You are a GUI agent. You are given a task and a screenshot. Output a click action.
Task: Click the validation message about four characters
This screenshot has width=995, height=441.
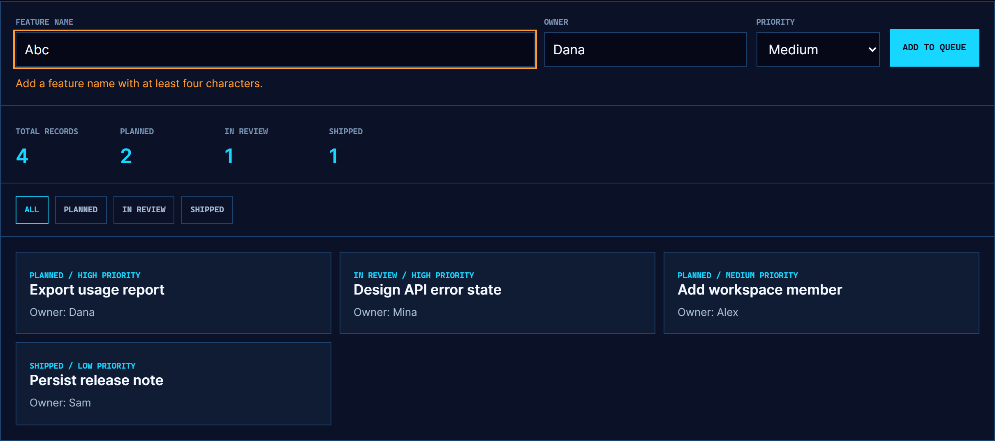point(139,84)
